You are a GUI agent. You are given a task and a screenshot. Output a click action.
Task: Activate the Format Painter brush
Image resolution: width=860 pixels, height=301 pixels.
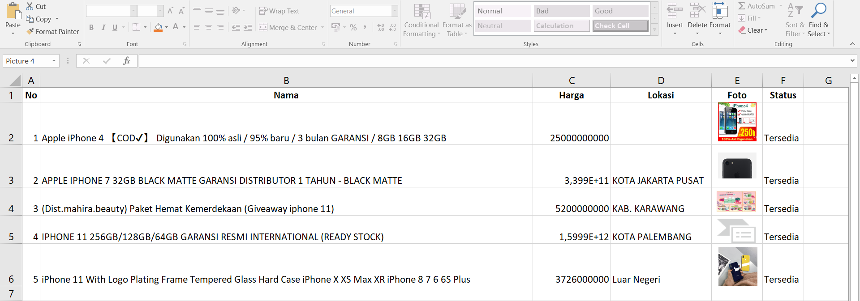point(30,31)
